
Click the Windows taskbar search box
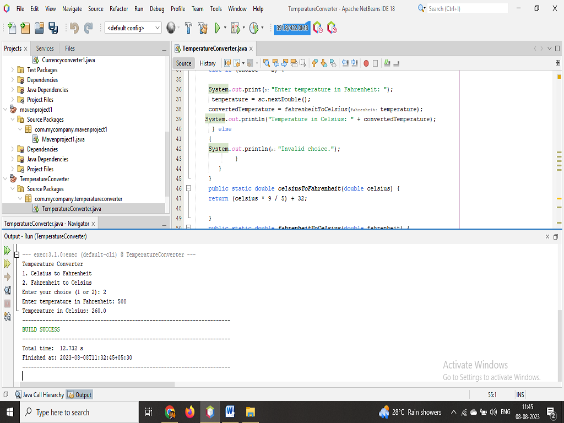79,412
